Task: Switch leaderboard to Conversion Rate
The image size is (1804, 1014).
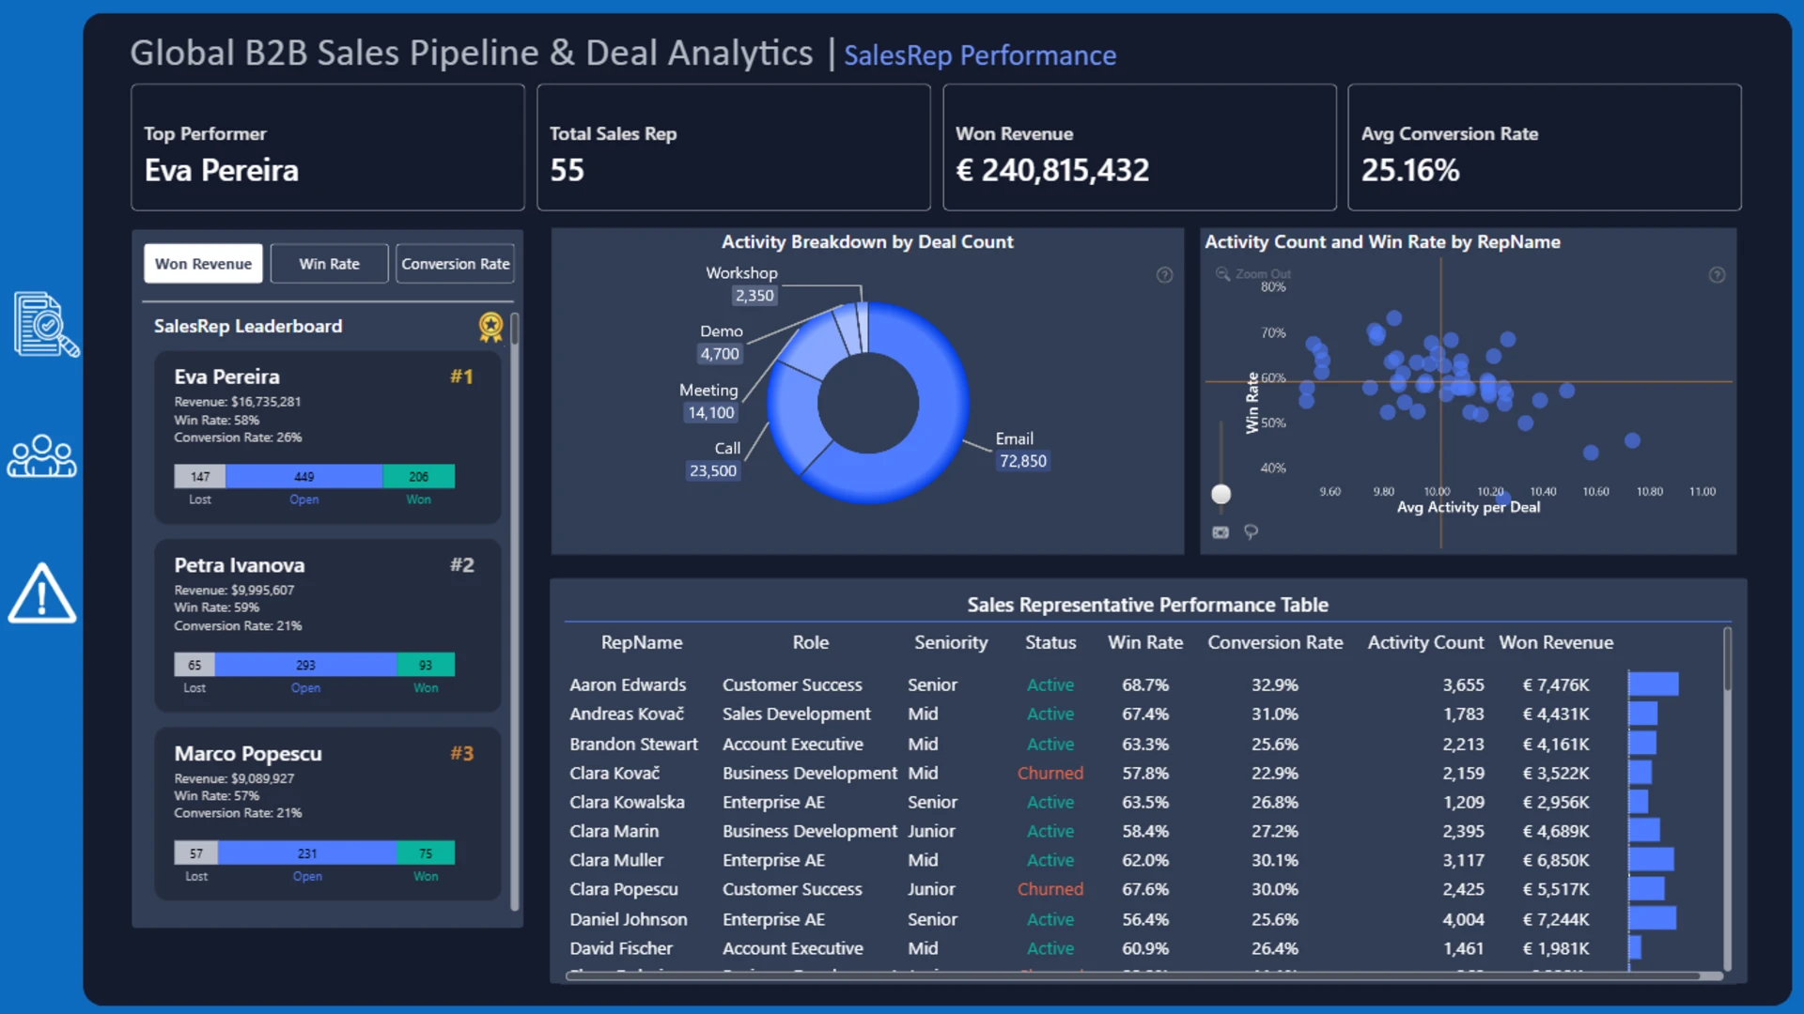Action: 456,264
